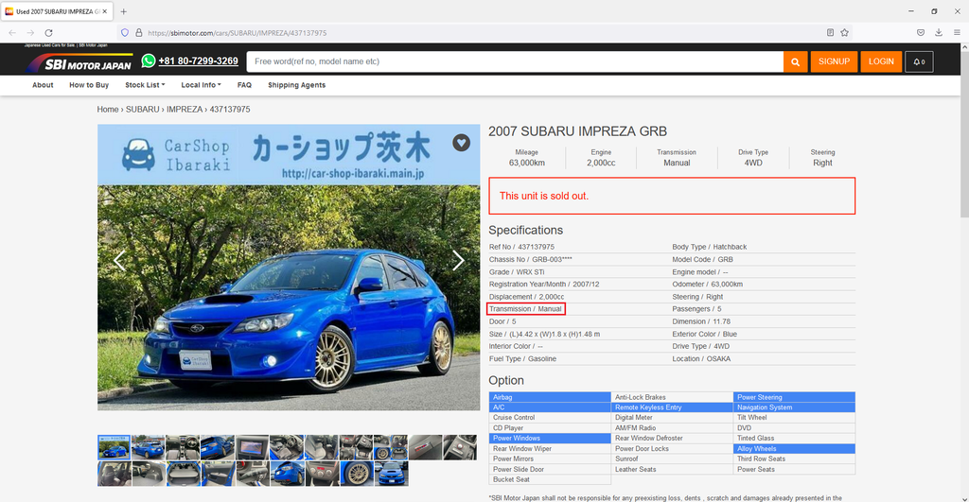
Task: Open Firefox hamburger menu
Action: pos(957,33)
